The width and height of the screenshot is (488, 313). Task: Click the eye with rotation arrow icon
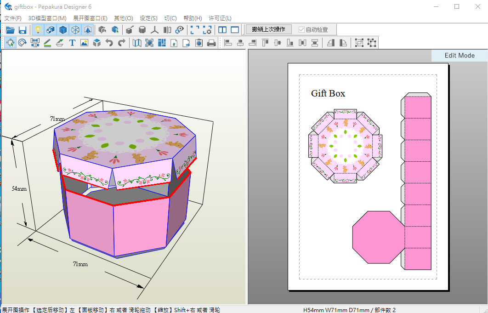180,30
